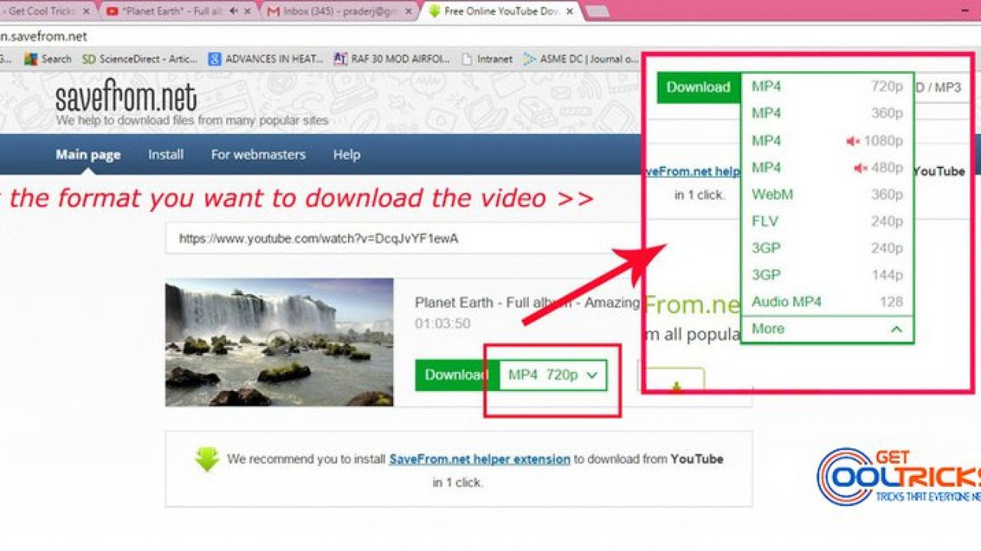Click Download beside the MP4 720p selector
981x551 pixels.
[x=457, y=375]
